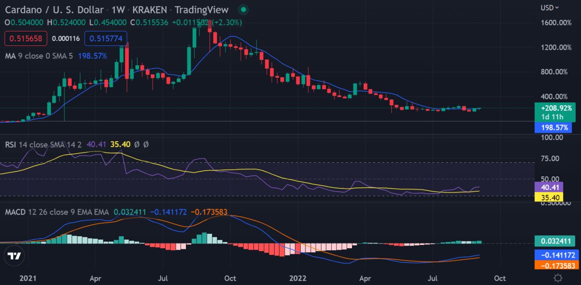Open chart settings gear icon
Image resolution: width=581 pixels, height=285 pixels.
point(558,278)
